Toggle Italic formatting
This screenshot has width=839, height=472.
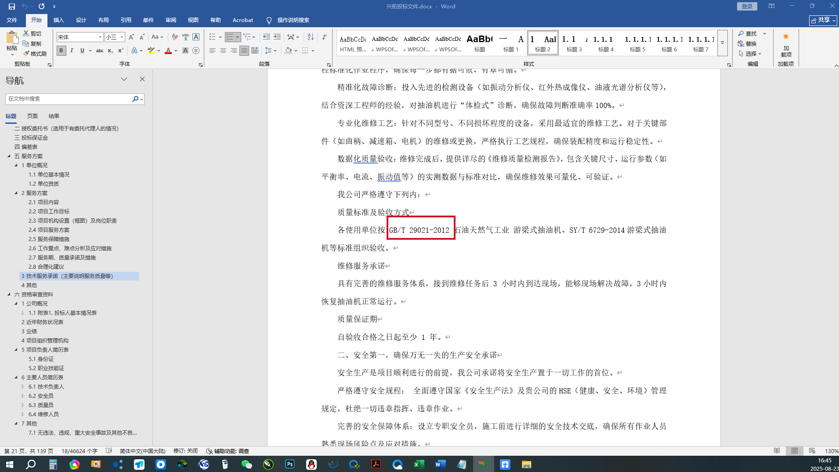(x=72, y=51)
